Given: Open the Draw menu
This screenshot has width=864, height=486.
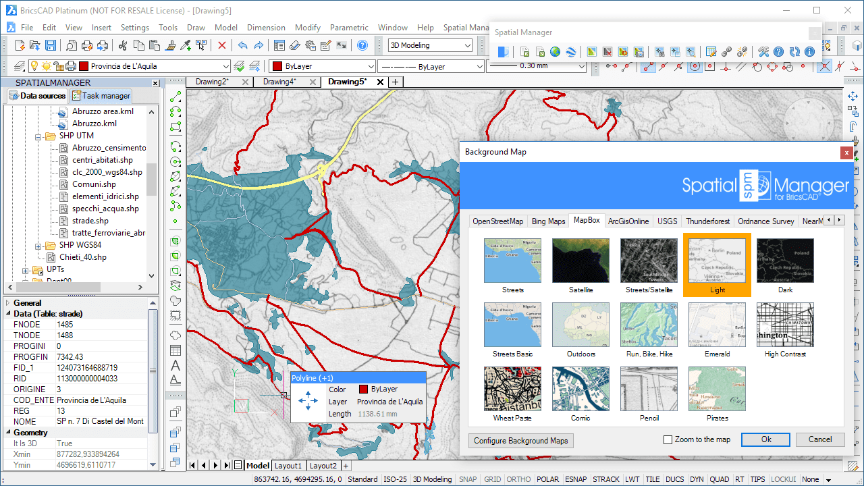Looking at the screenshot, I should coord(196,28).
